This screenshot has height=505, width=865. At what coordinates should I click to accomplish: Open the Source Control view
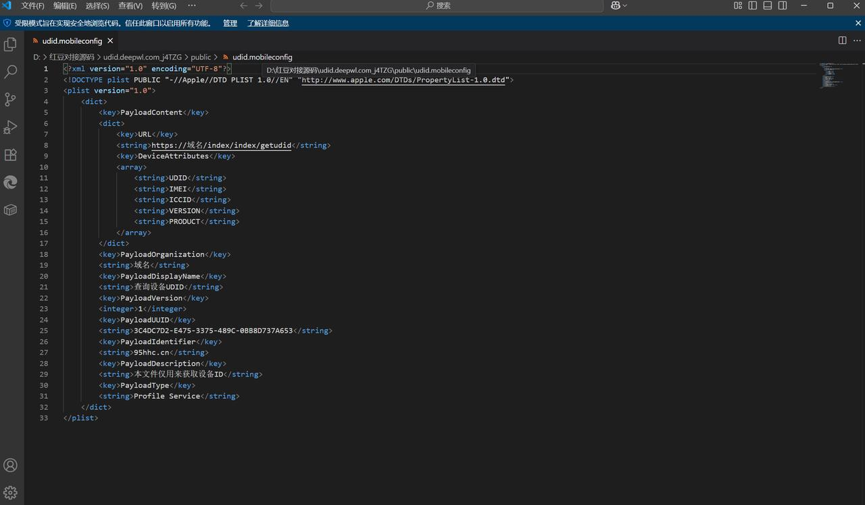click(11, 99)
